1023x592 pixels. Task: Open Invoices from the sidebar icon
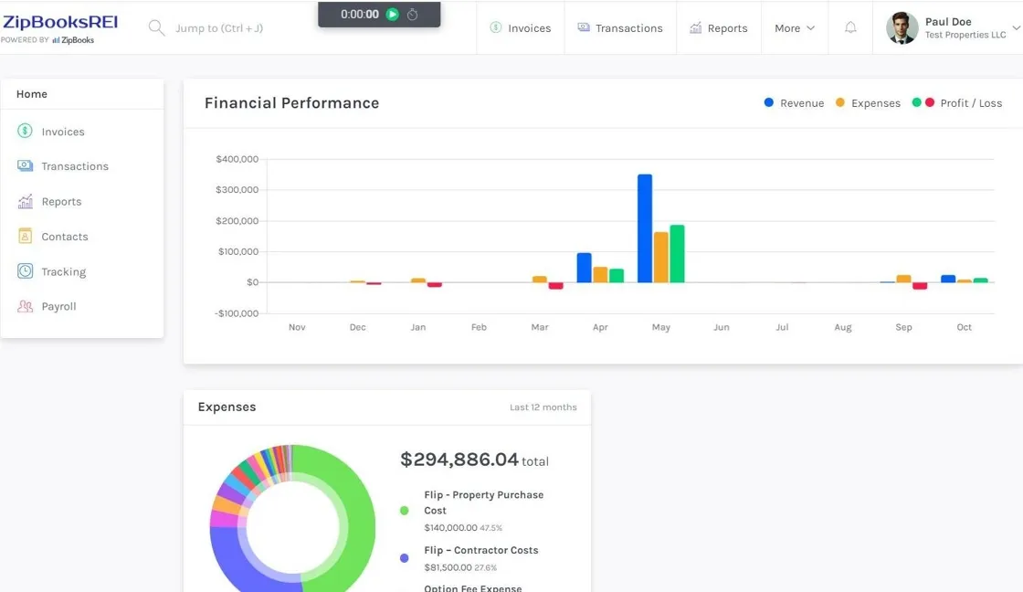pyautogui.click(x=25, y=132)
